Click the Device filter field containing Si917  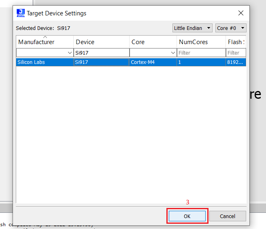point(102,53)
